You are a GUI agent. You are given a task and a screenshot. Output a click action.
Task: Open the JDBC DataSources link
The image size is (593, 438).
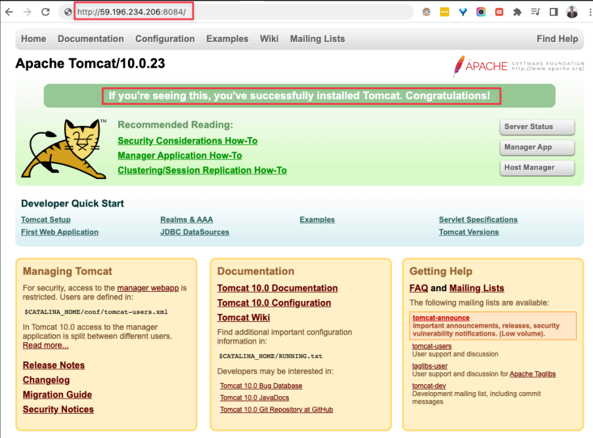pyautogui.click(x=195, y=232)
